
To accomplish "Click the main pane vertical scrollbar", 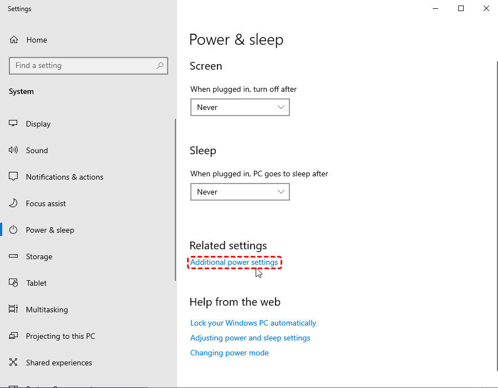I will point(497,216).
